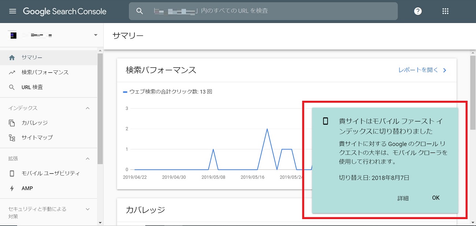Collapse the 拡張 section

[x=88, y=158]
